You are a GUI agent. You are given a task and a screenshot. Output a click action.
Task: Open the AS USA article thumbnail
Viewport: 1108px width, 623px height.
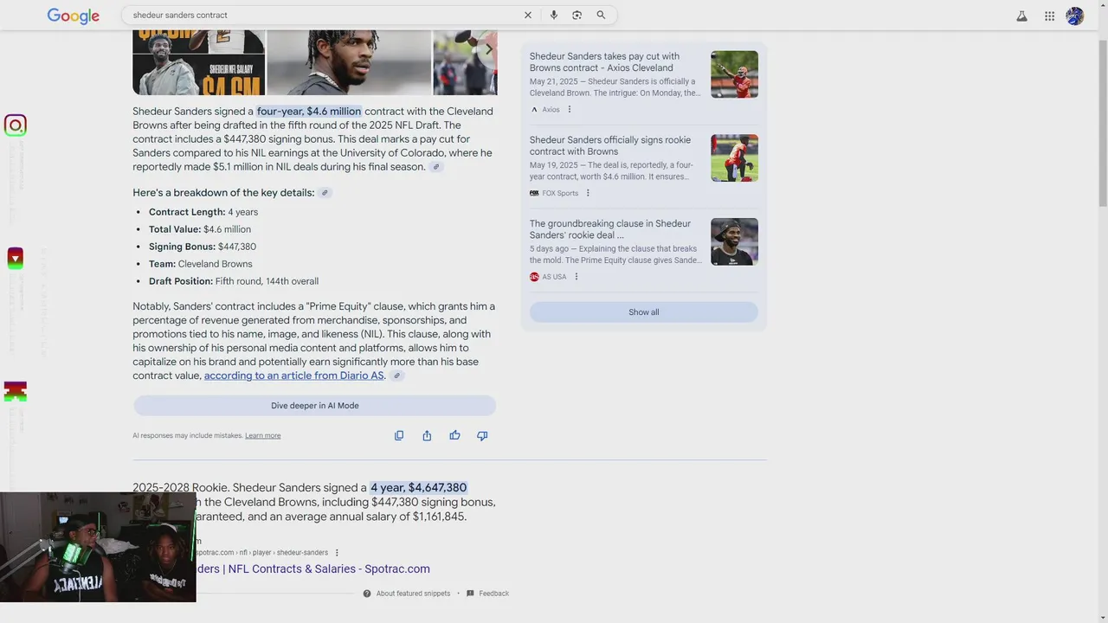(x=734, y=241)
